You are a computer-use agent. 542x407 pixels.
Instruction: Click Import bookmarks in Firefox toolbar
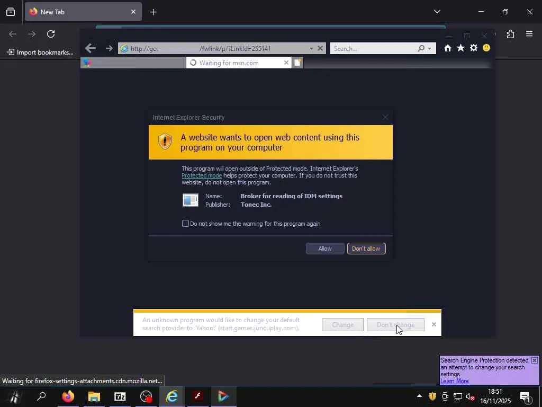[x=40, y=52]
